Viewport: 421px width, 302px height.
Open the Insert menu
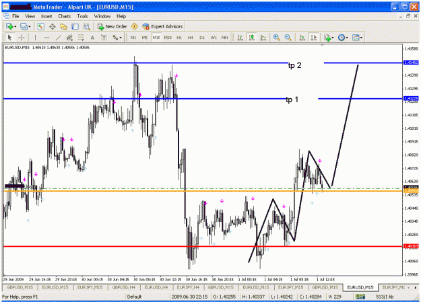(46, 16)
